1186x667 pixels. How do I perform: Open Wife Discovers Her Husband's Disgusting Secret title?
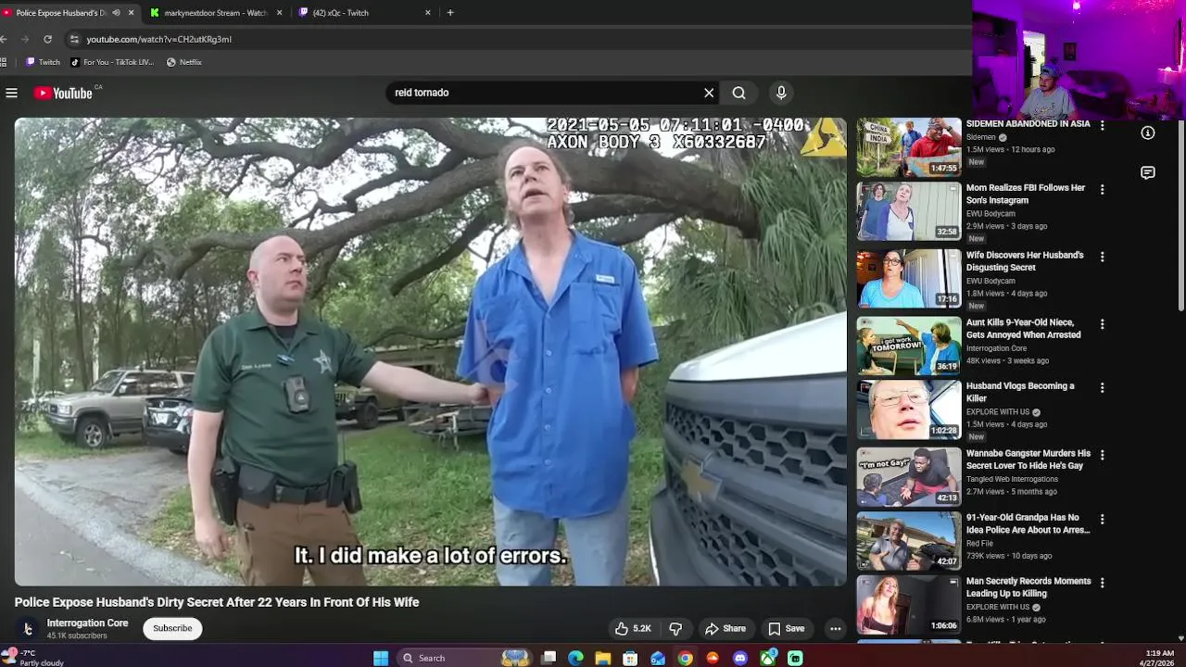click(1025, 261)
